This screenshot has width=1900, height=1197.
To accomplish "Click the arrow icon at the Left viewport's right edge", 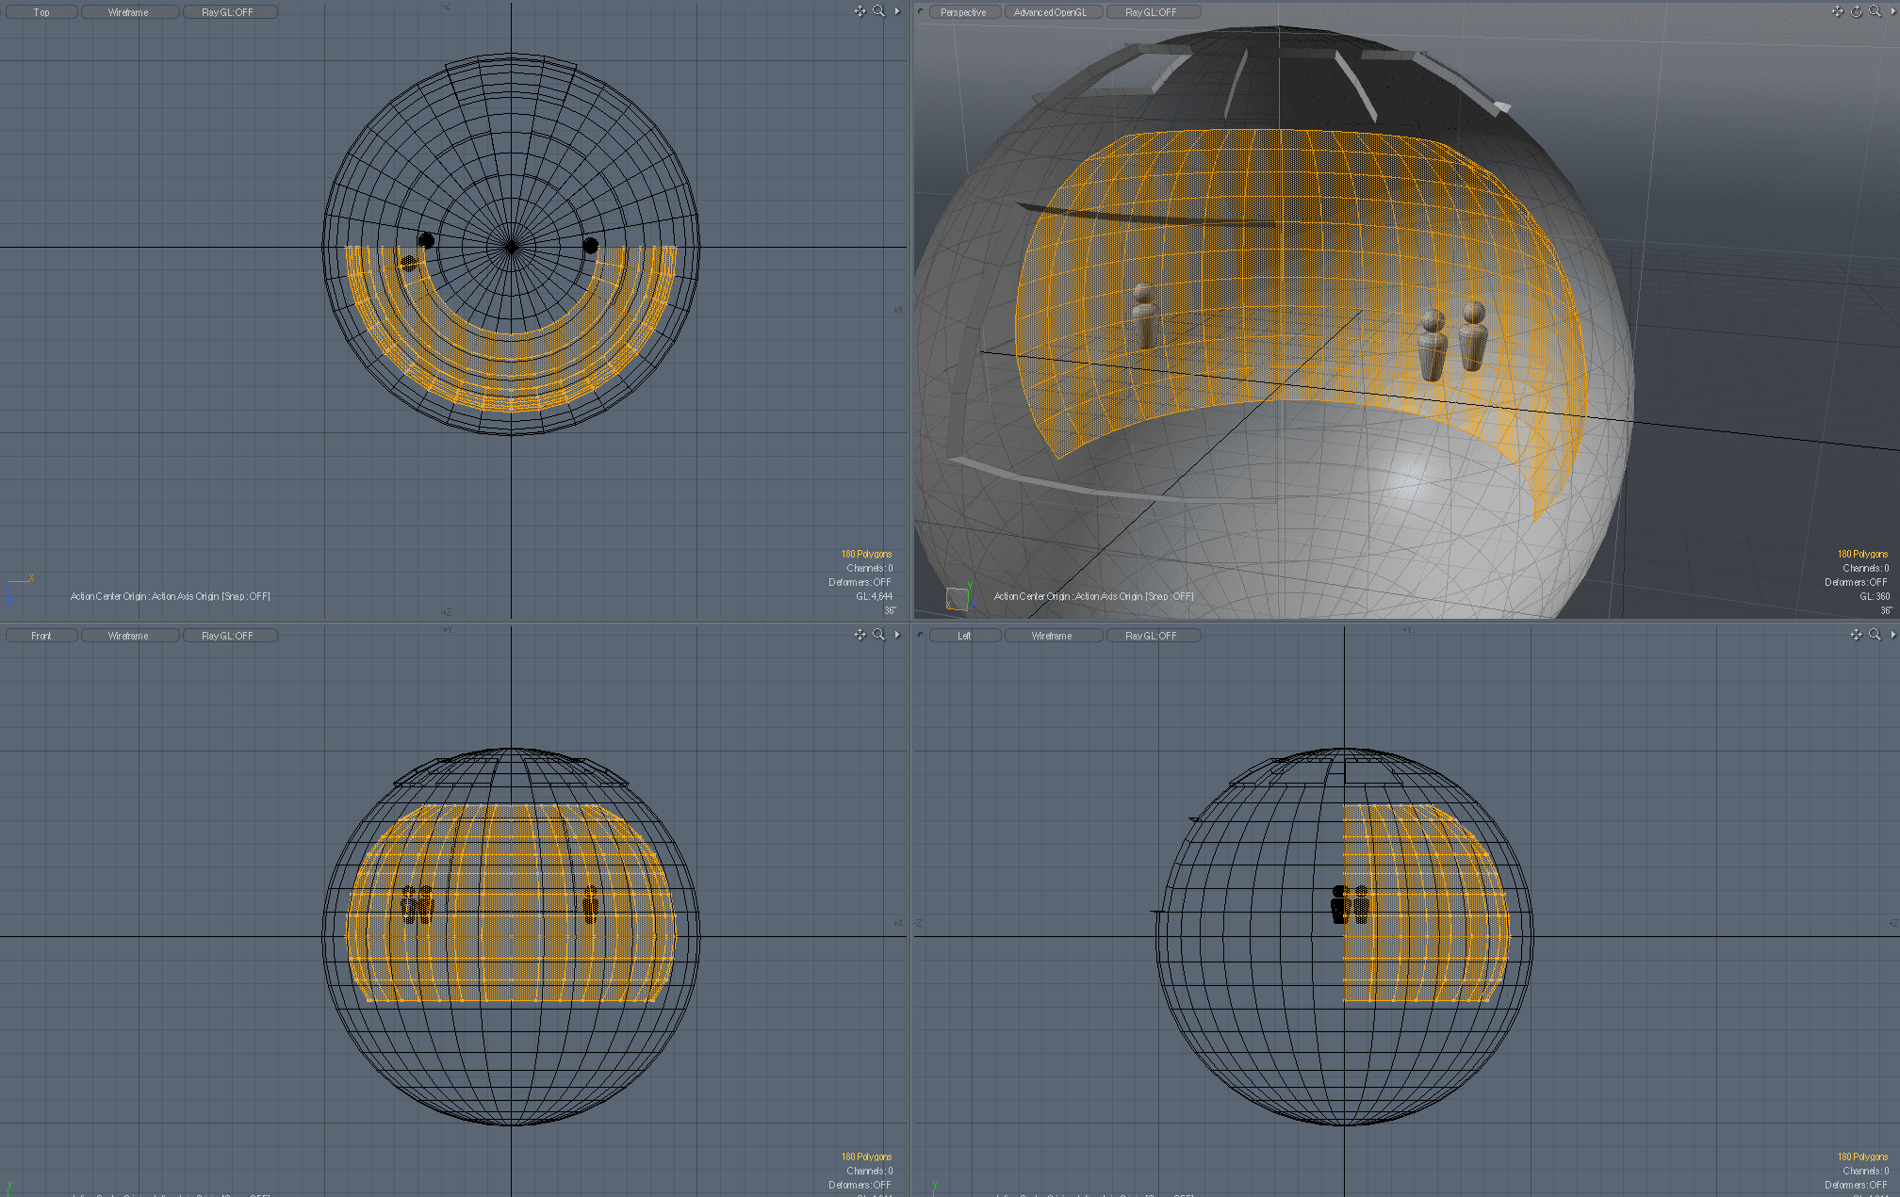I will (1892, 635).
